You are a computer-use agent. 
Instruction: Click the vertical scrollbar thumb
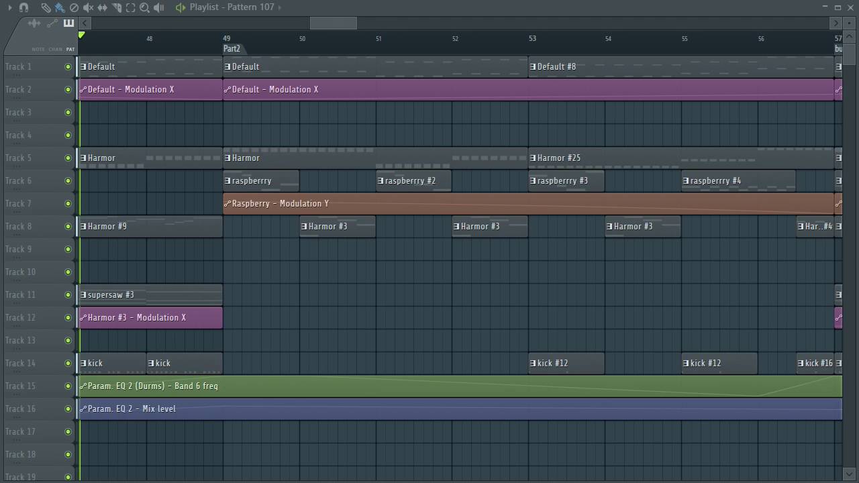coord(850,54)
